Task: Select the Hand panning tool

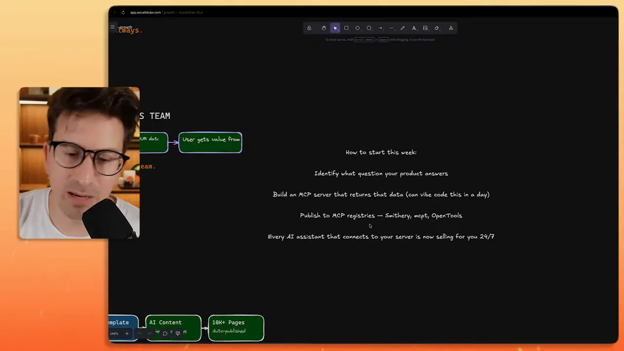Action: coord(324,28)
